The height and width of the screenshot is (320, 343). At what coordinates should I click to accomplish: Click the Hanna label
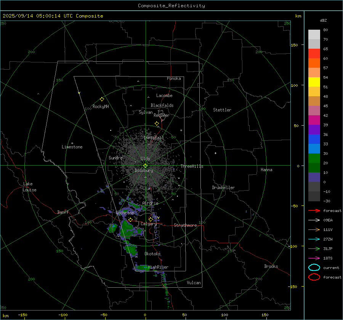266,170
